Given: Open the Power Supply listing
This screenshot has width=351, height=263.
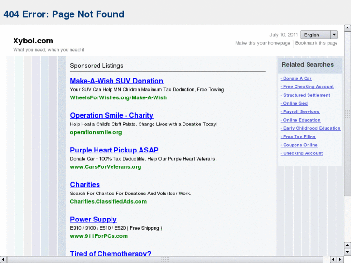Looking at the screenshot, I should (93, 220).
